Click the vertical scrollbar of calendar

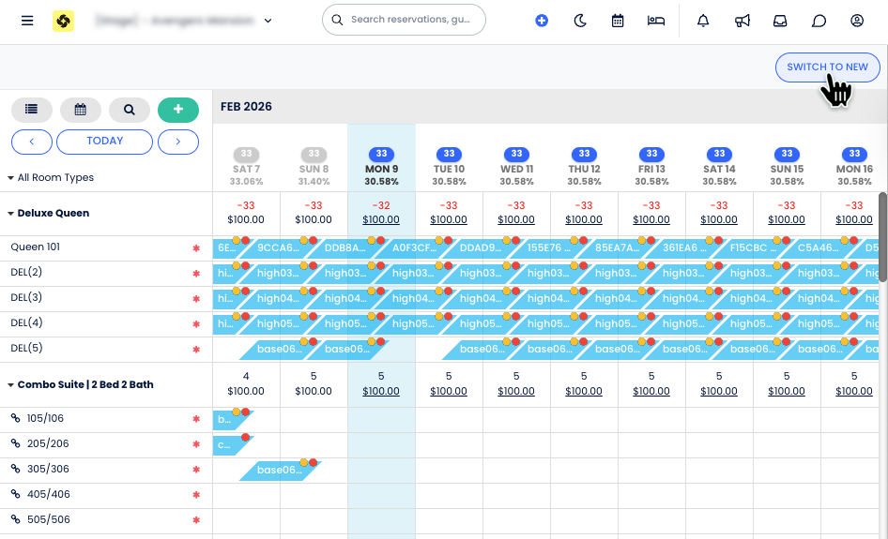[882, 236]
